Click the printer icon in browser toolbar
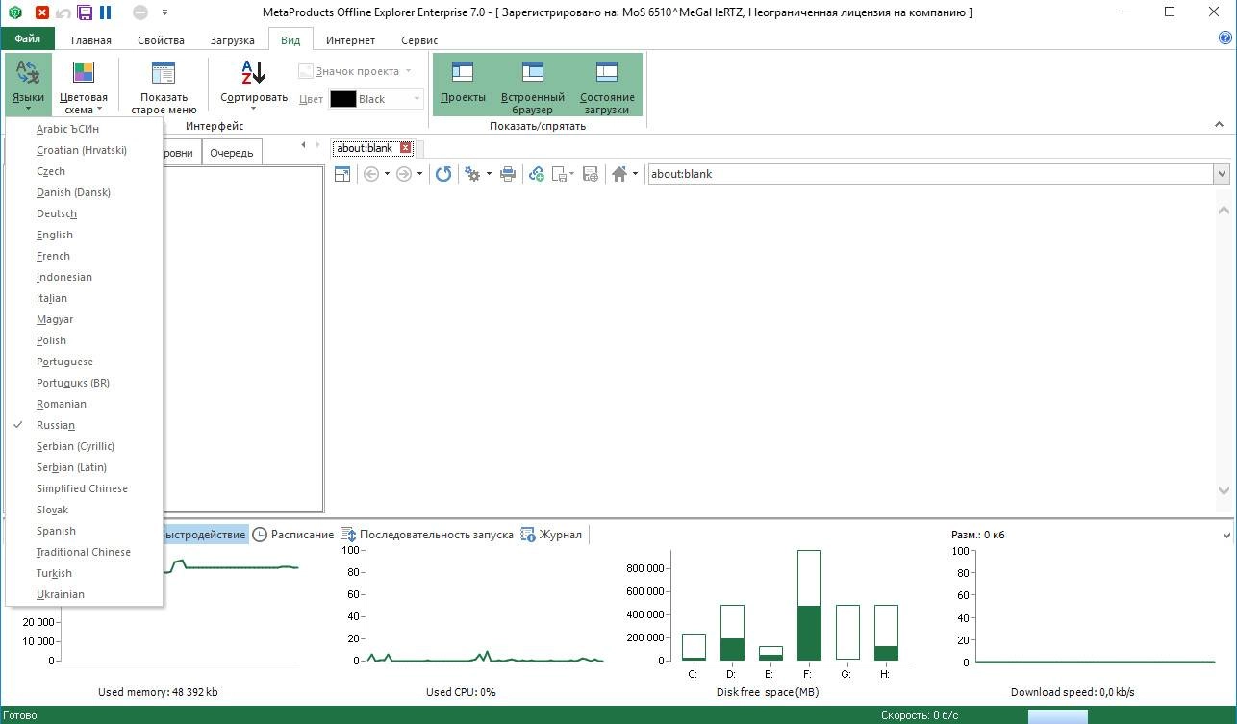Viewport: 1237px width, 724px height. (x=508, y=174)
